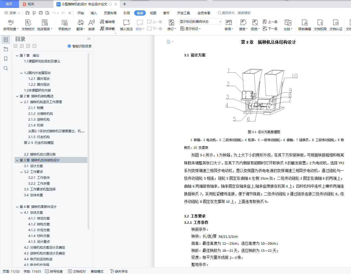The height and width of the screenshot is (274, 351).
Task: Toggle 拼写检查 in the status bar
Action: coord(54,271)
